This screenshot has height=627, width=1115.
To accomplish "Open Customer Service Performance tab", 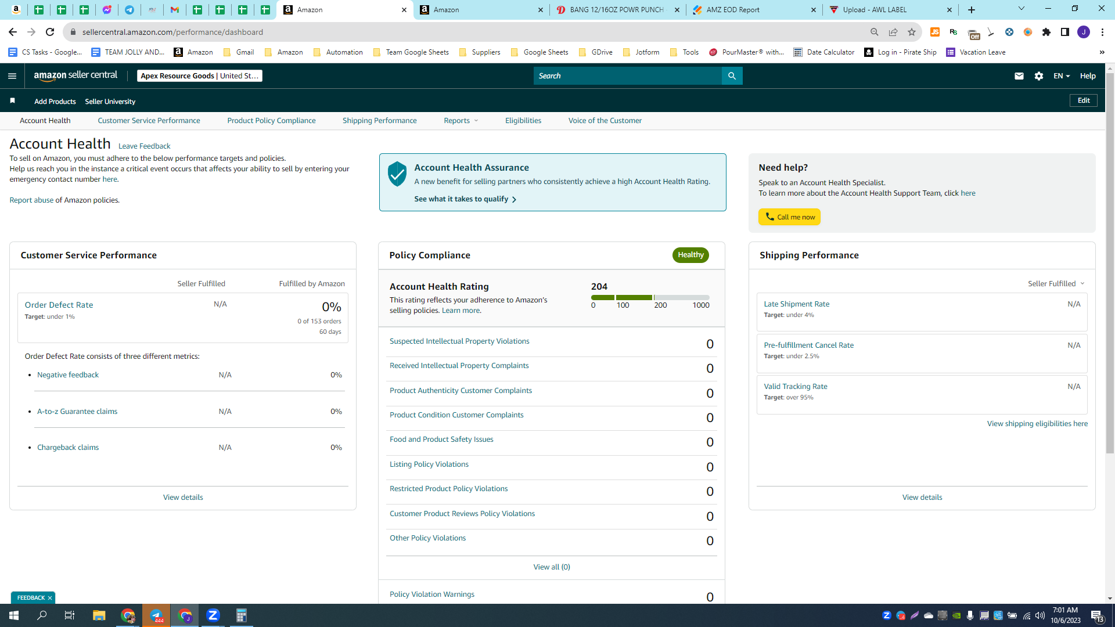I will (x=149, y=121).
